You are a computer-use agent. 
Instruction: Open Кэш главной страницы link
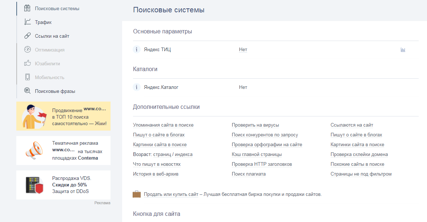[257, 155]
